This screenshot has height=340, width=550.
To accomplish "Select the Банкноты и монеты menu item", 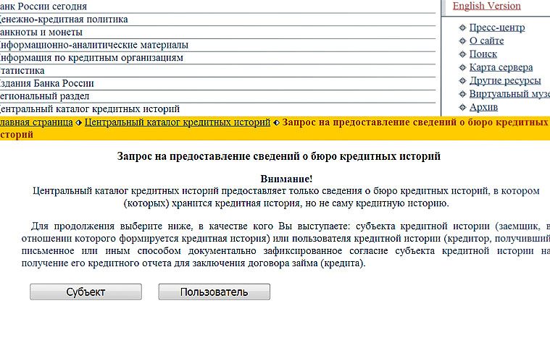I will [41, 33].
